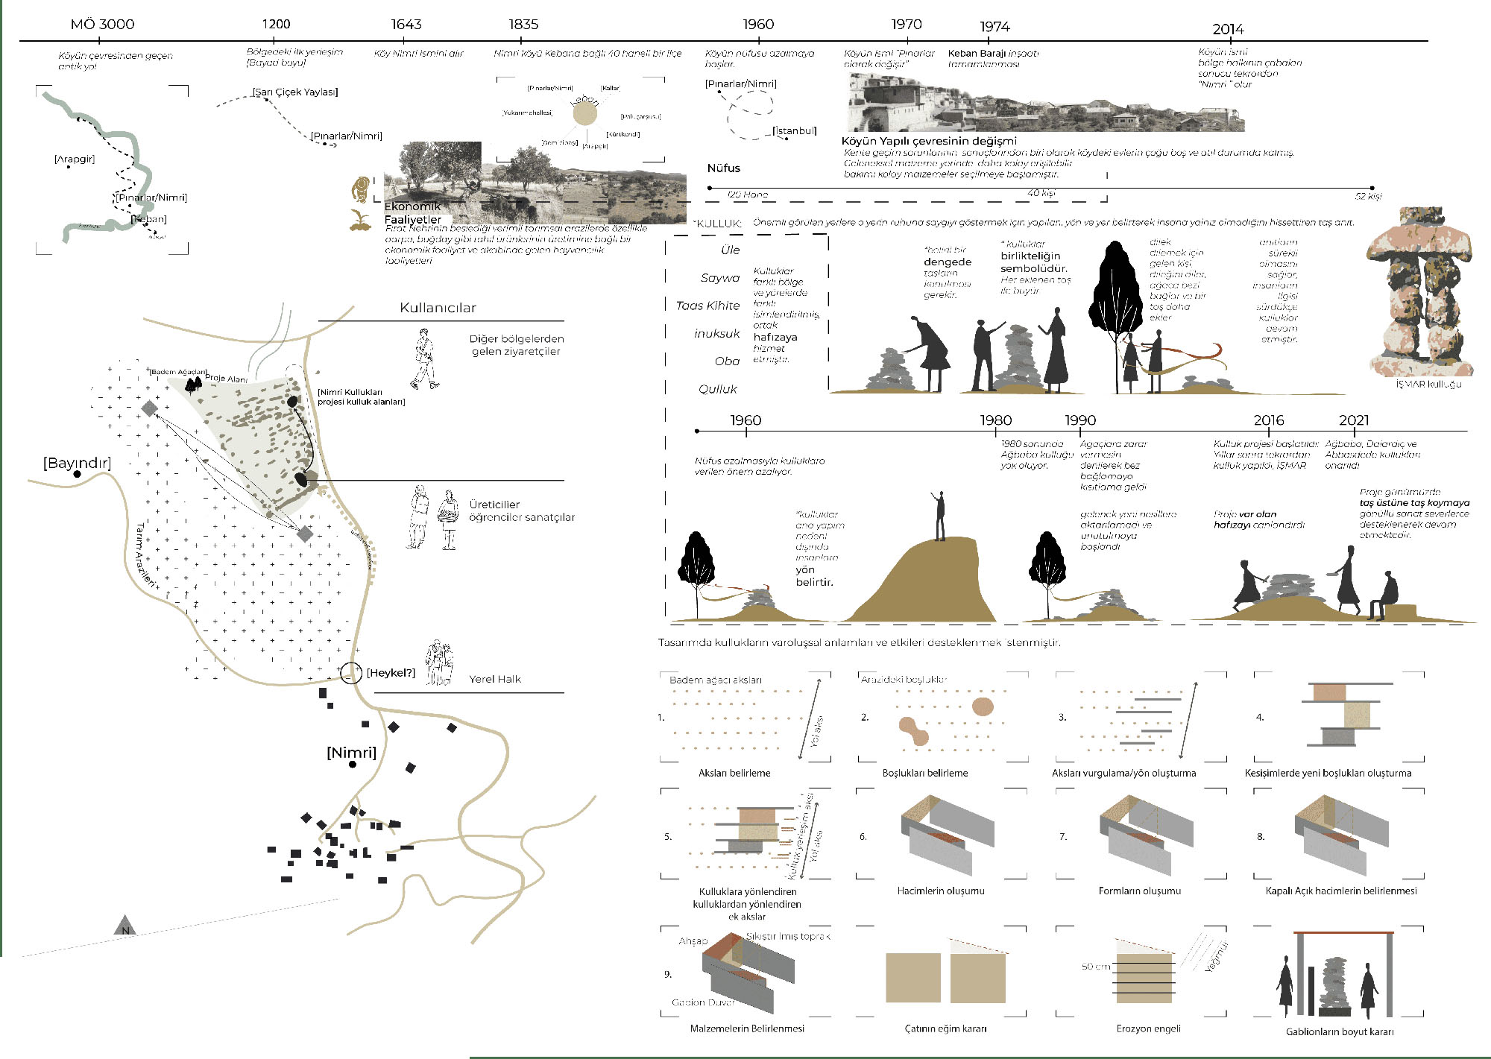Image resolution: width=1491 pixels, height=1059 pixels.
Task: Select the elderly couple figure beside Yerel Halk
Action: point(439,663)
